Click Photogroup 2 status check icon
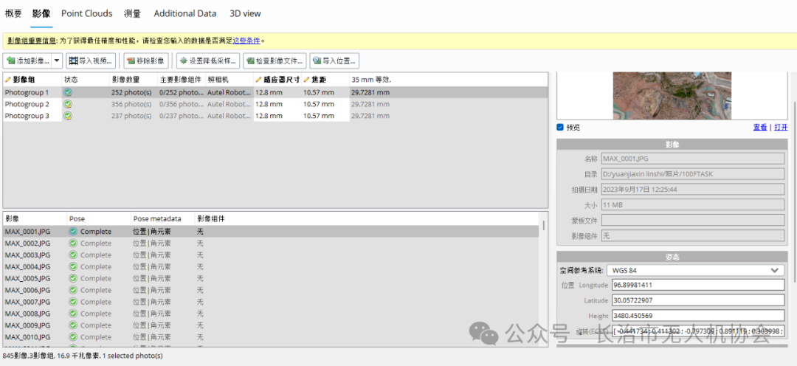 68,104
